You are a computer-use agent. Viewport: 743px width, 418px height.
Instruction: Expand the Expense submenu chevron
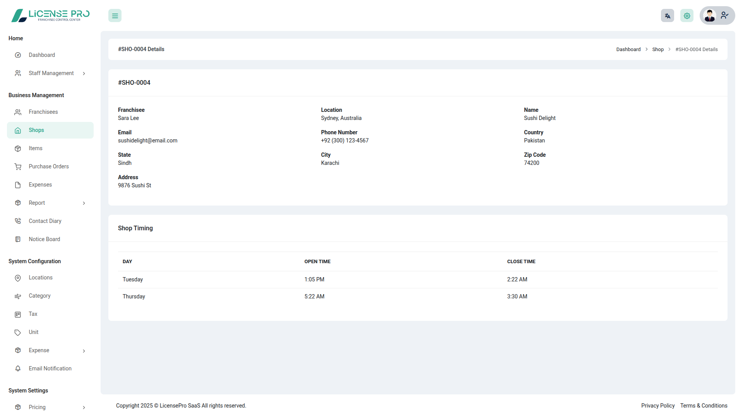(x=84, y=351)
